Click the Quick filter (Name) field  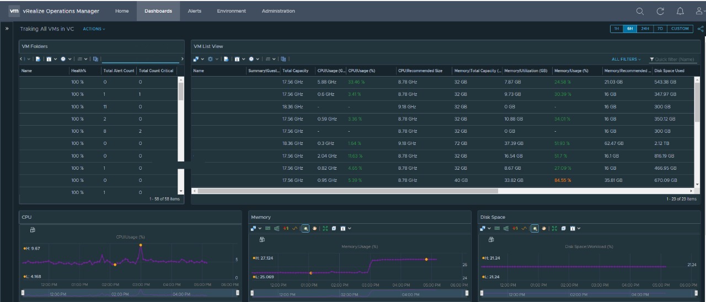[674, 59]
